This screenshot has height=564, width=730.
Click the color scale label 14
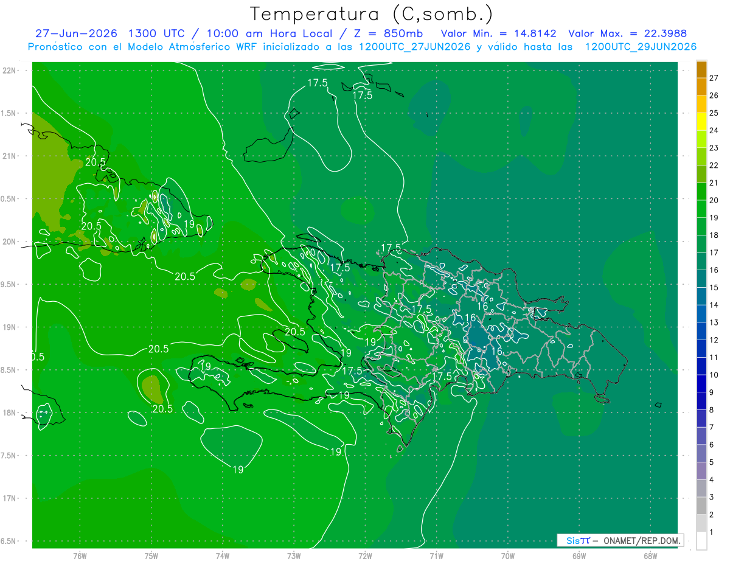[x=714, y=305]
